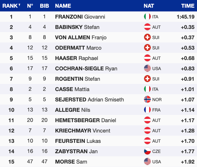
Task: Open athlete ODERMATT Marco profile
Action: pyautogui.click(x=78, y=48)
